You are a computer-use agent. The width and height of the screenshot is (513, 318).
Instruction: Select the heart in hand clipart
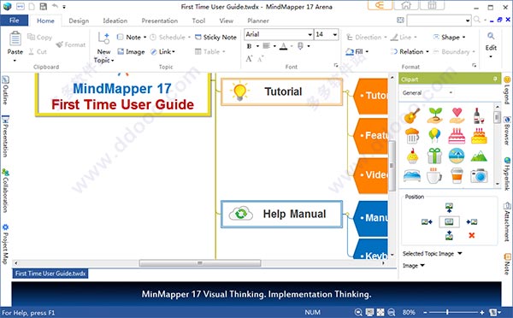[x=457, y=115]
